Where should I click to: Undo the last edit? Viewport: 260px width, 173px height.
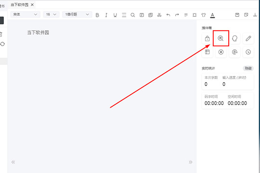point(168,15)
